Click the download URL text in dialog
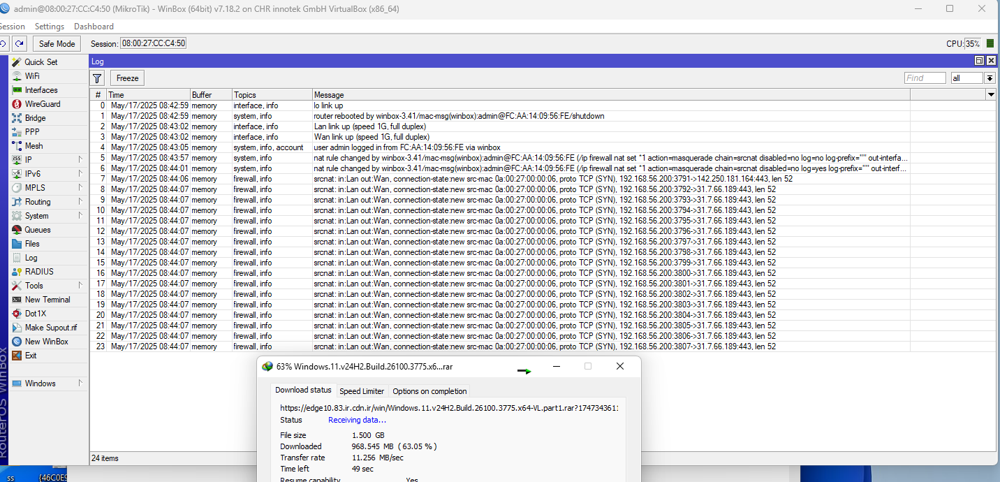The width and height of the screenshot is (1000, 482). pyautogui.click(x=449, y=408)
